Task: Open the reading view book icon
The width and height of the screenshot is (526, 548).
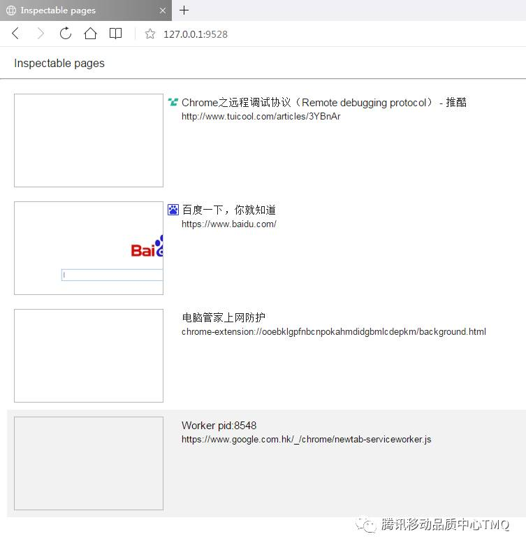Action: coord(116,34)
